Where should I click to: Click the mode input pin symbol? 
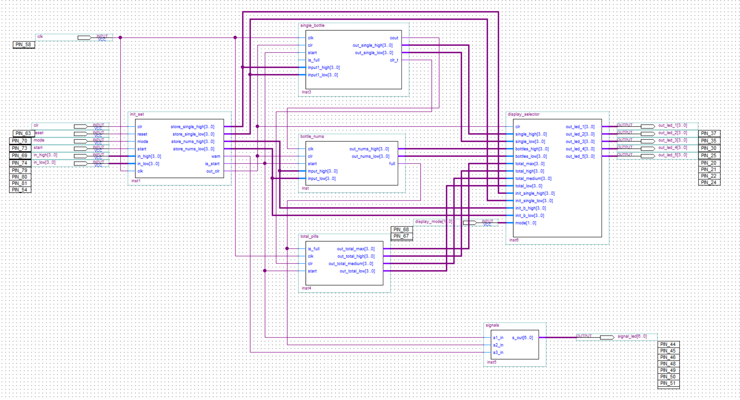[81, 141]
